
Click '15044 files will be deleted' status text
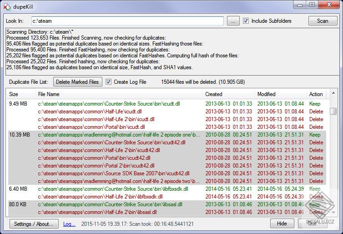pos(203,82)
